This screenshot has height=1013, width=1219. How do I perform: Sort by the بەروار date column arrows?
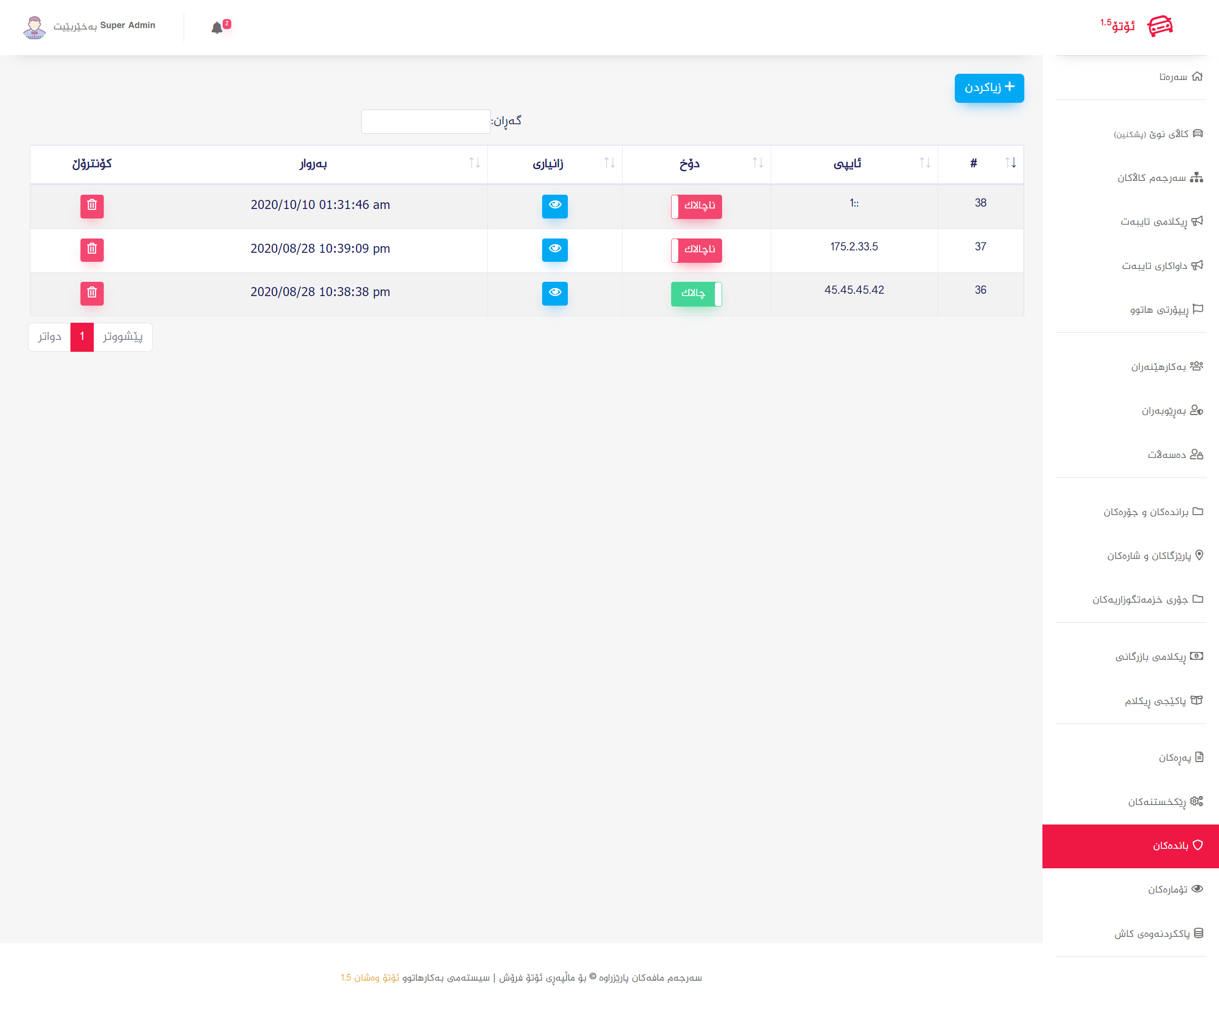474,163
